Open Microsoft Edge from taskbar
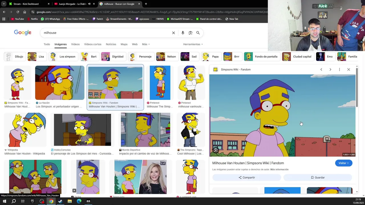Image resolution: width=365 pixels, height=205 pixels. pyautogui.click(x=79, y=201)
